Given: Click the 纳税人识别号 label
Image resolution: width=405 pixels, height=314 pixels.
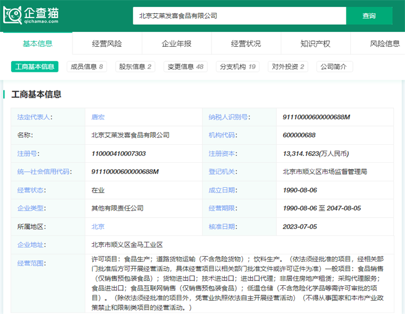Looking at the screenshot, I should pos(228,117).
